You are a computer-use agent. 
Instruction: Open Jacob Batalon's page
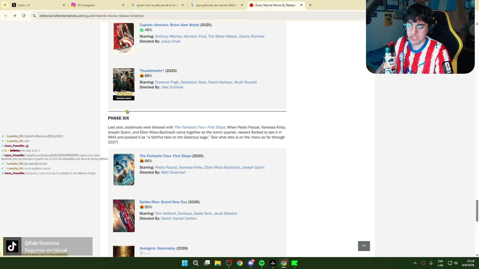[225, 214]
